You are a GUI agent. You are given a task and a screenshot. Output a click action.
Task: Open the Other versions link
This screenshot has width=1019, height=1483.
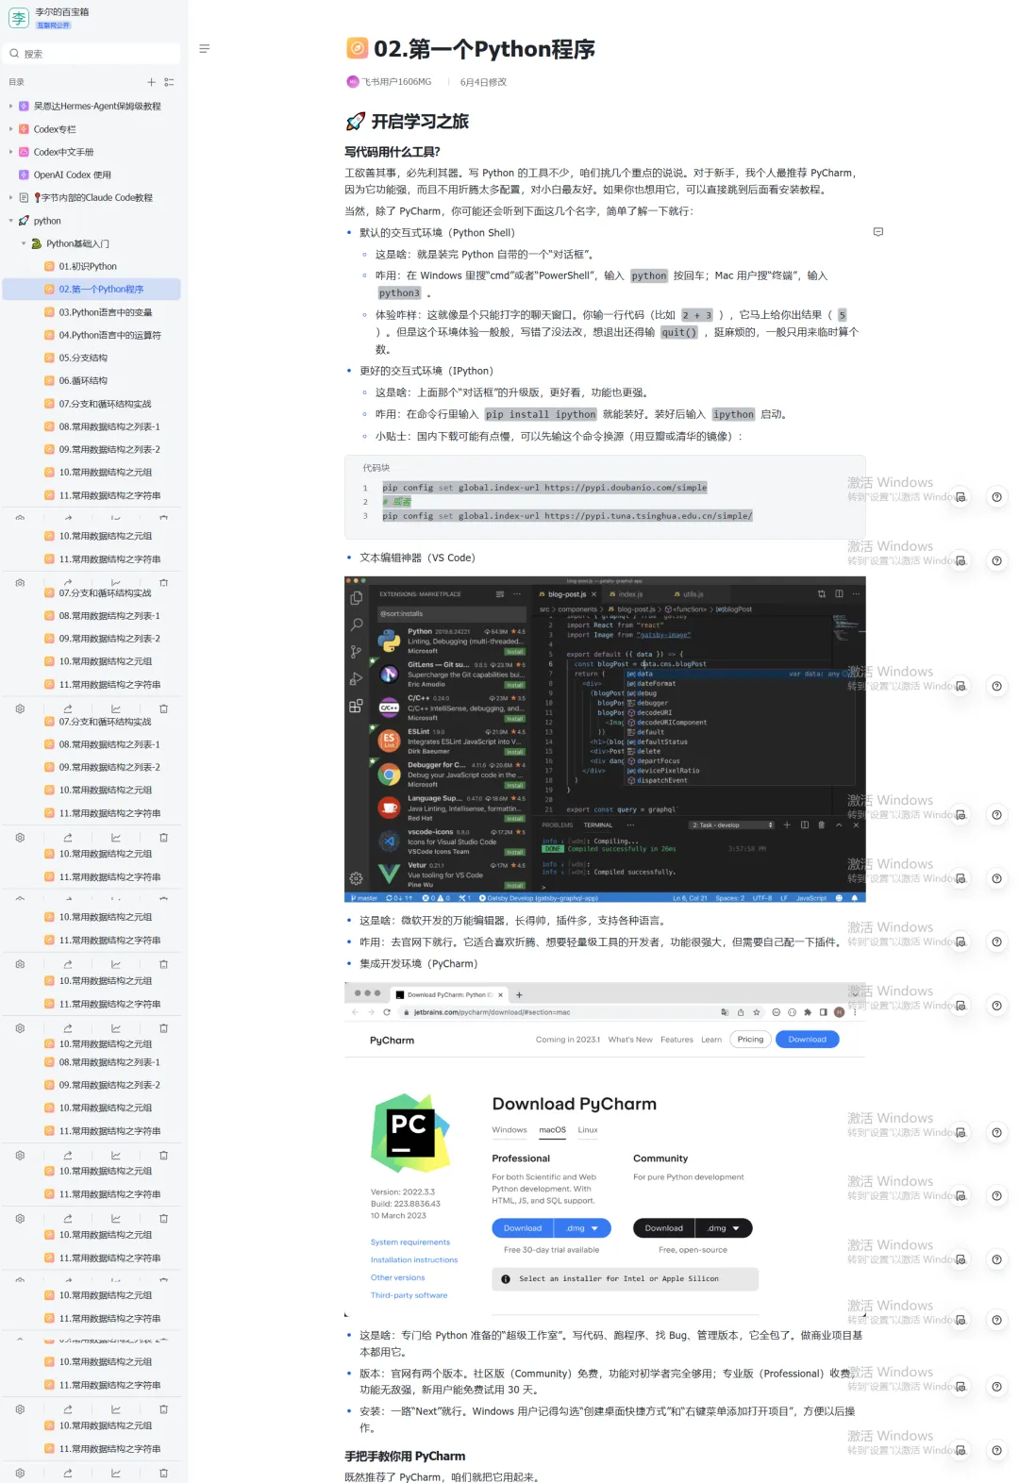(397, 1278)
